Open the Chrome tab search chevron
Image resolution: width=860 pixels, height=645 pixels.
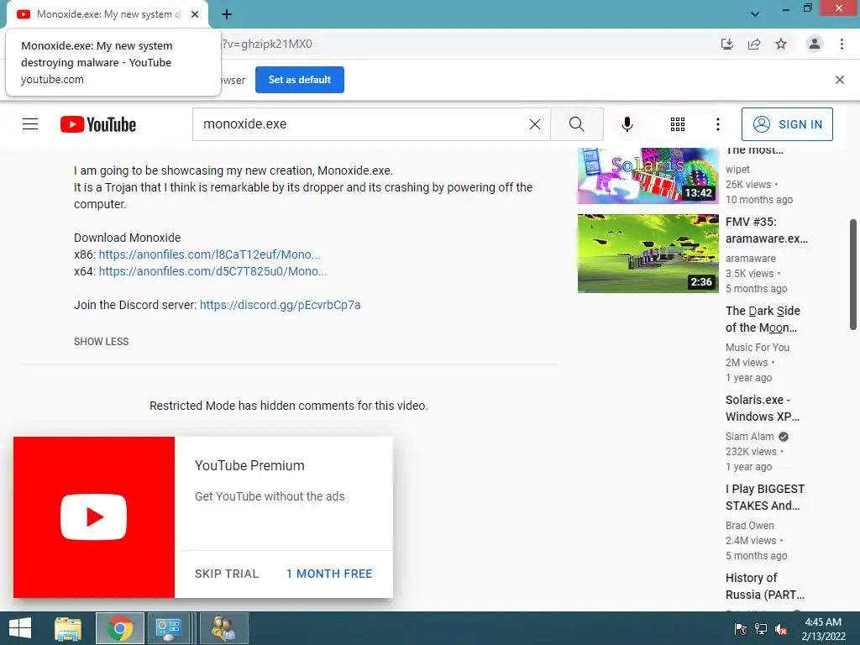(755, 14)
